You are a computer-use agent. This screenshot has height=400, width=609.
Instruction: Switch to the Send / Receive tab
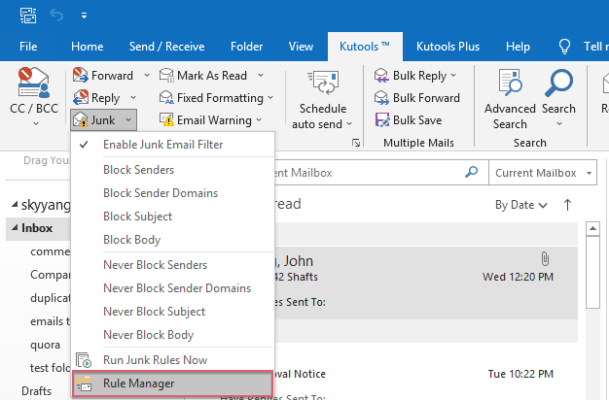click(x=166, y=47)
